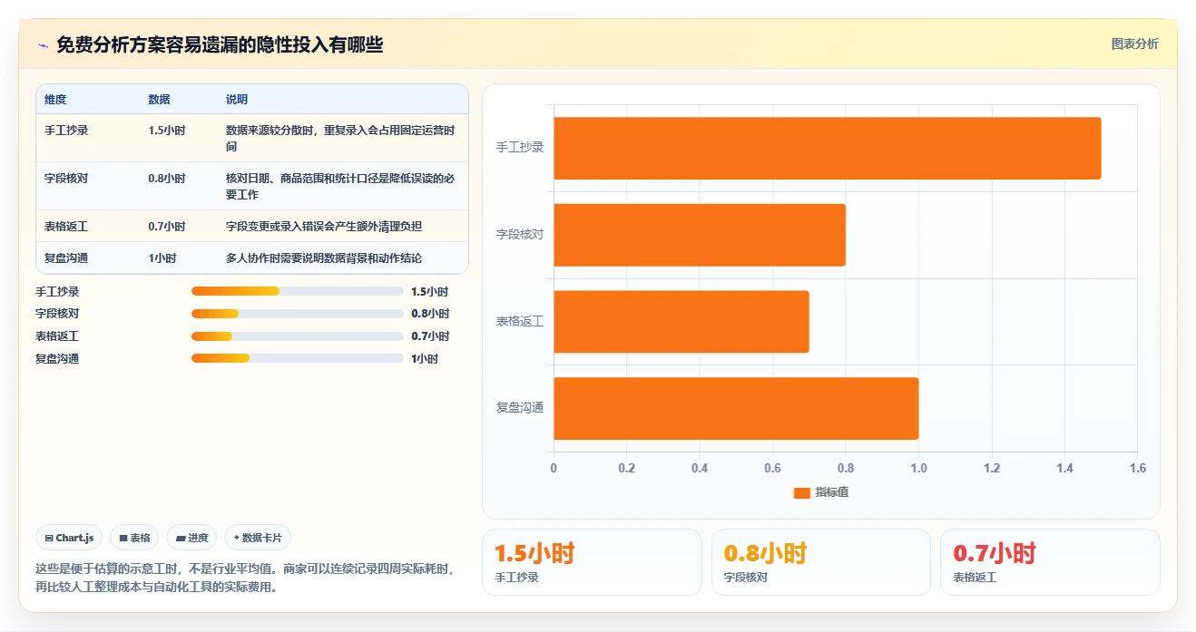Click the 手工抄录 label in the progress list
The width and height of the screenshot is (1196, 632).
pyautogui.click(x=57, y=292)
